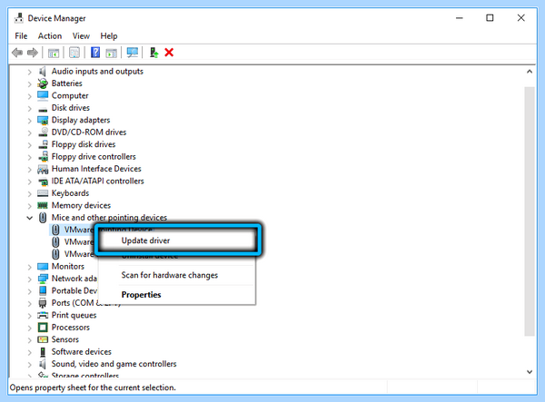The height and width of the screenshot is (402, 545).
Task: Click the vertical scrollbar thumb
Action: [530, 211]
